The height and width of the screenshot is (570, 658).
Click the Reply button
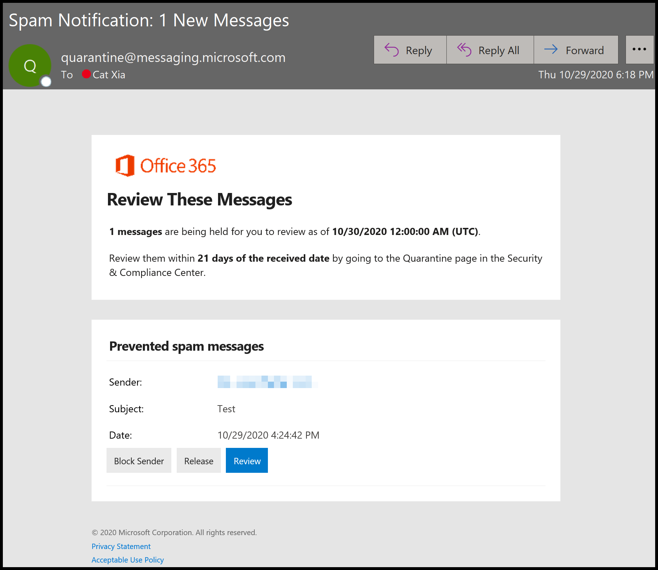click(x=410, y=50)
